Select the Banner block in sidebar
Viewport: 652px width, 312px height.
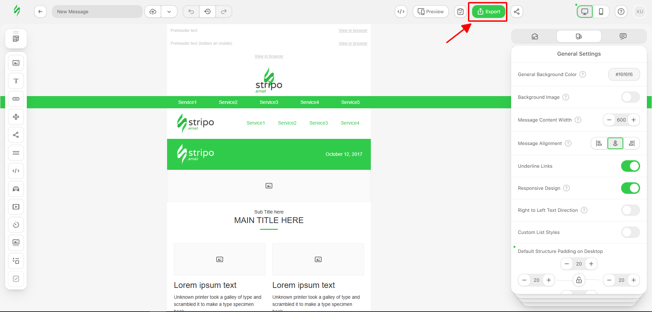tap(16, 189)
